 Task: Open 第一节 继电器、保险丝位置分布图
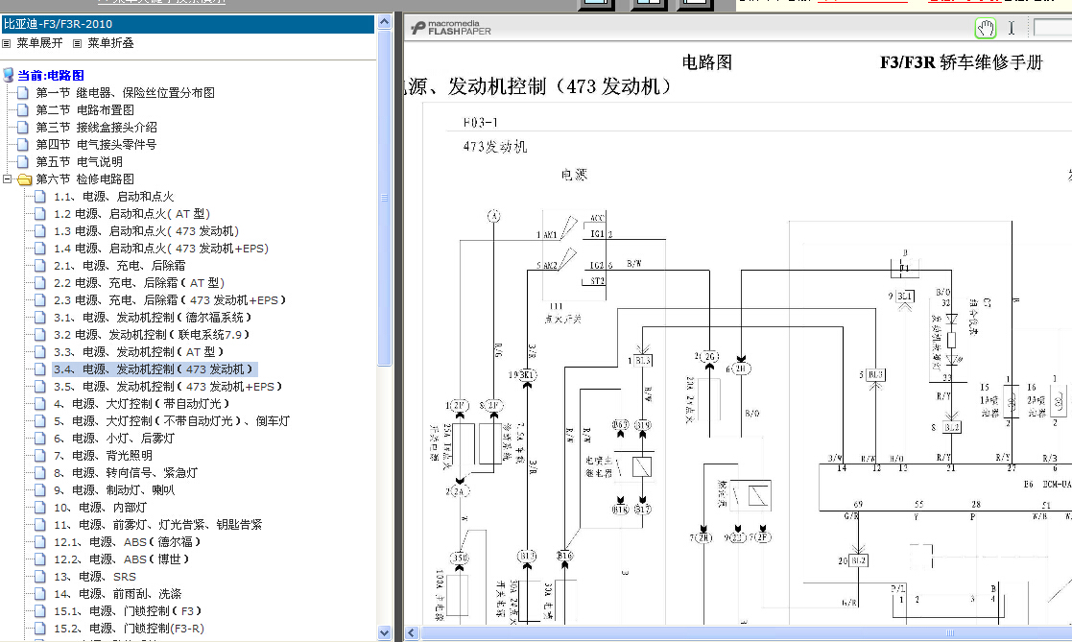[125, 93]
